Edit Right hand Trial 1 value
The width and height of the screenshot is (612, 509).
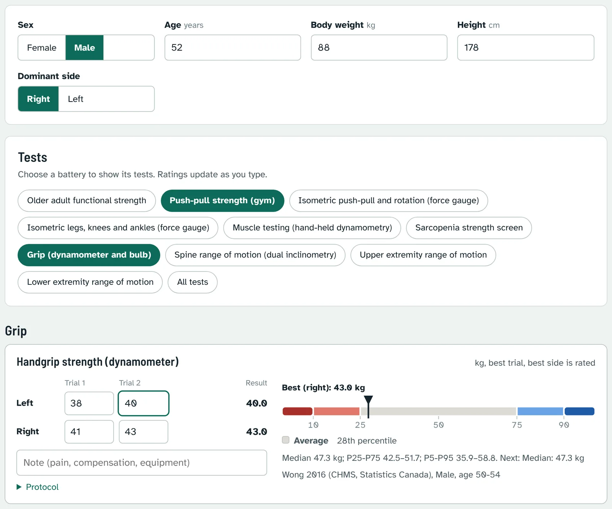click(x=89, y=432)
